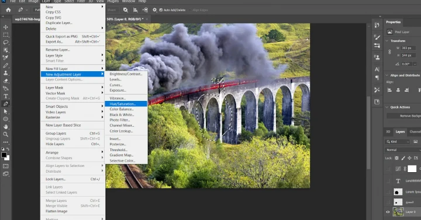Select the Path Selection arrow tool
Screen dimensions: 421x220
point(6,111)
